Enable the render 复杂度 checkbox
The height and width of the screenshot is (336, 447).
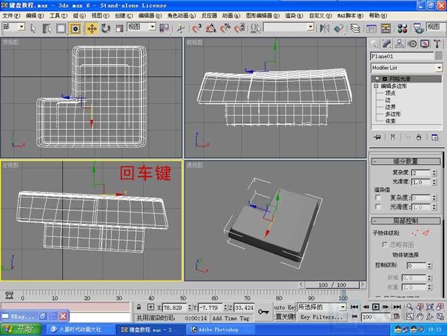pyautogui.click(x=378, y=197)
